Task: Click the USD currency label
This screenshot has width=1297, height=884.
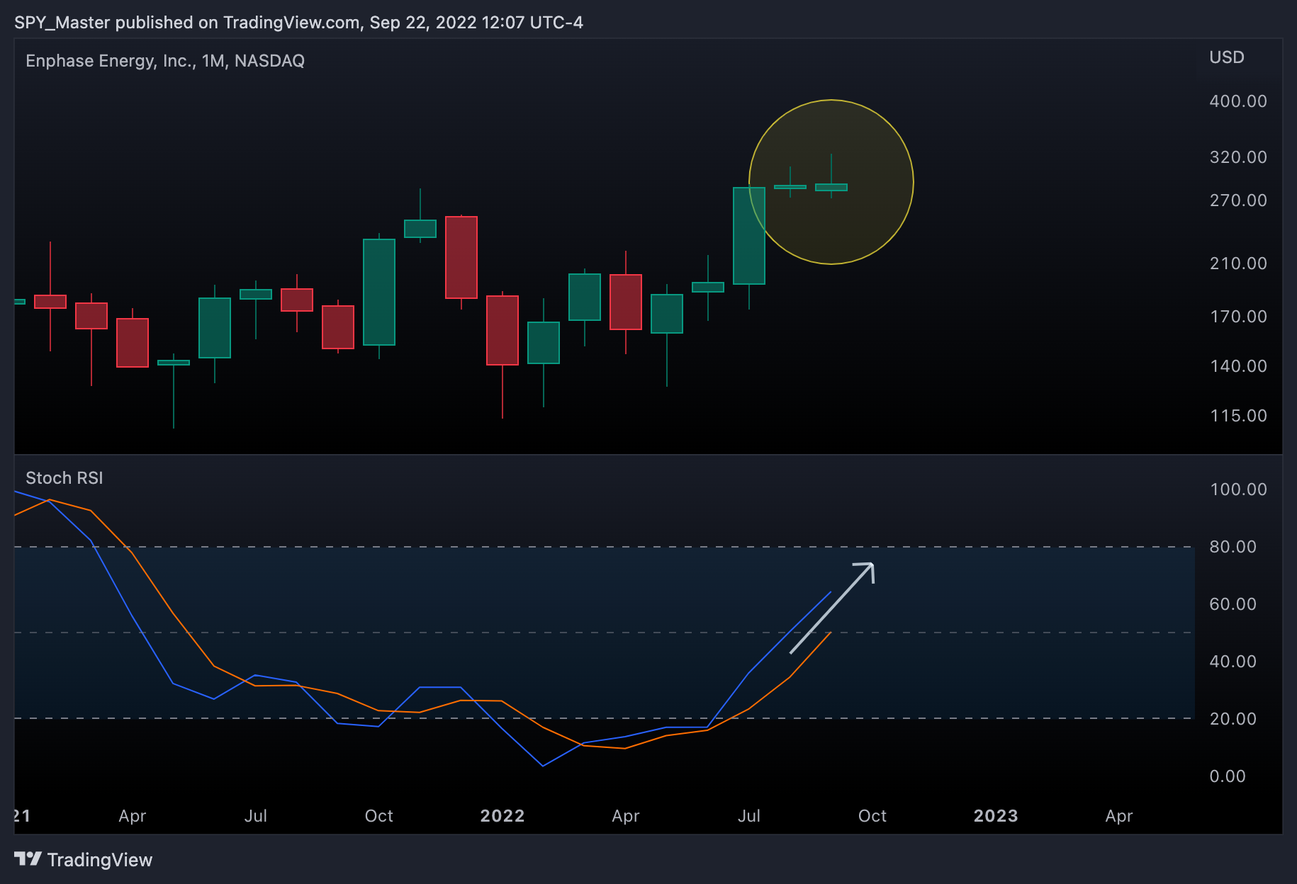Action: tap(1227, 57)
